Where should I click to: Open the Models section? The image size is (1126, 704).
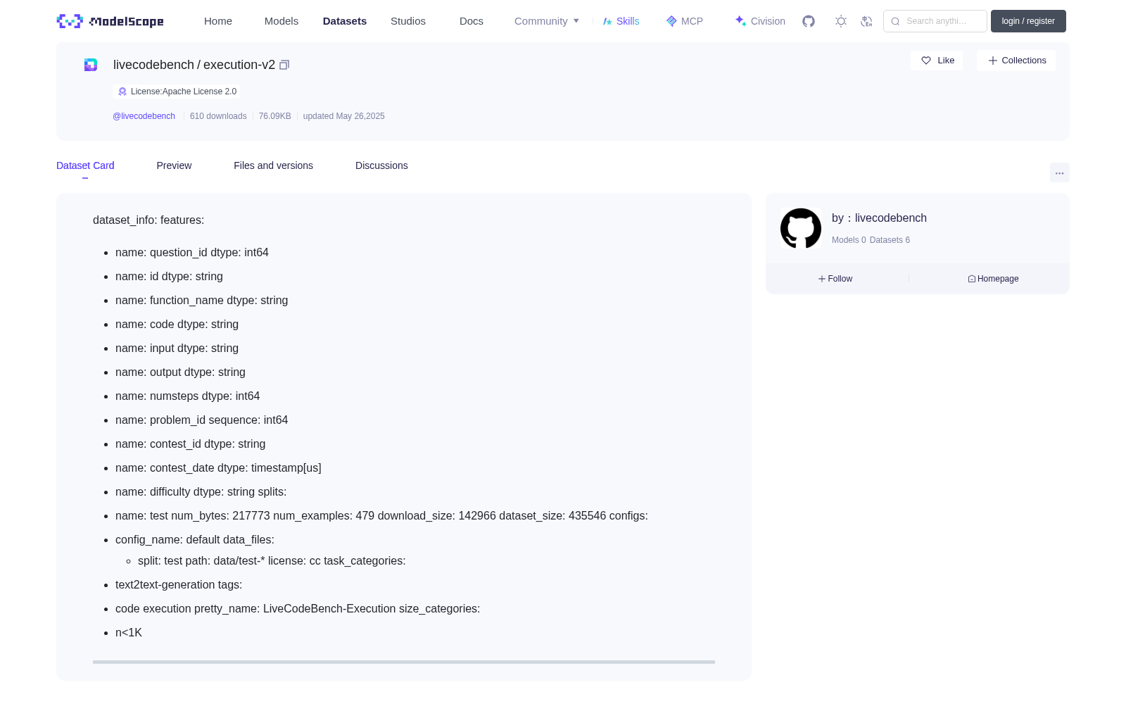click(281, 21)
